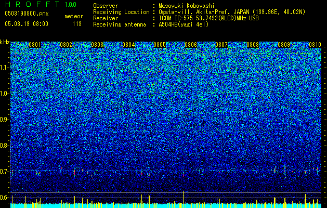Screen dimensions: 327x208
Task: Click the 'Observer' field label
Action: [x=106, y=6]
